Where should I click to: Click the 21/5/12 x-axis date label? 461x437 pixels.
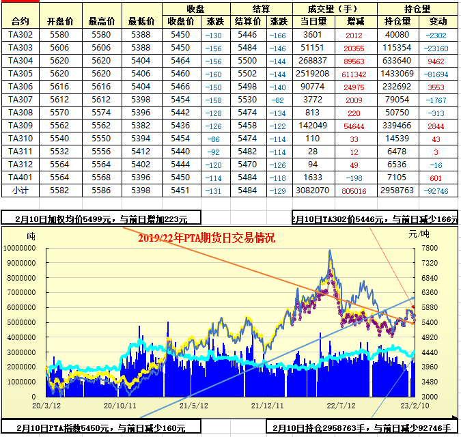point(193,405)
